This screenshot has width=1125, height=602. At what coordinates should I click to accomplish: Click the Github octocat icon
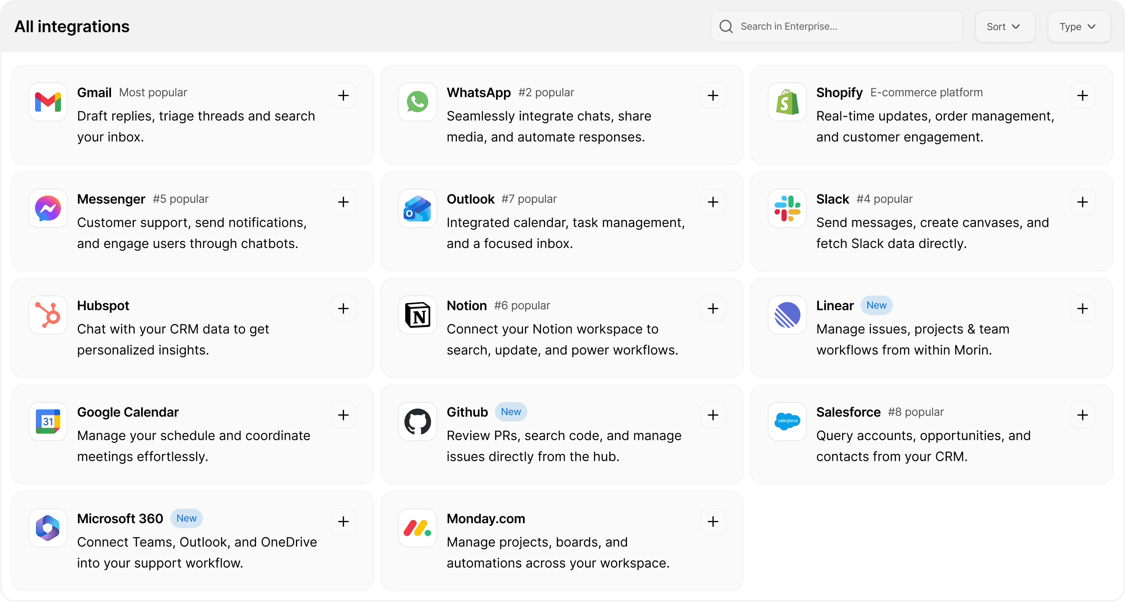[x=417, y=422]
